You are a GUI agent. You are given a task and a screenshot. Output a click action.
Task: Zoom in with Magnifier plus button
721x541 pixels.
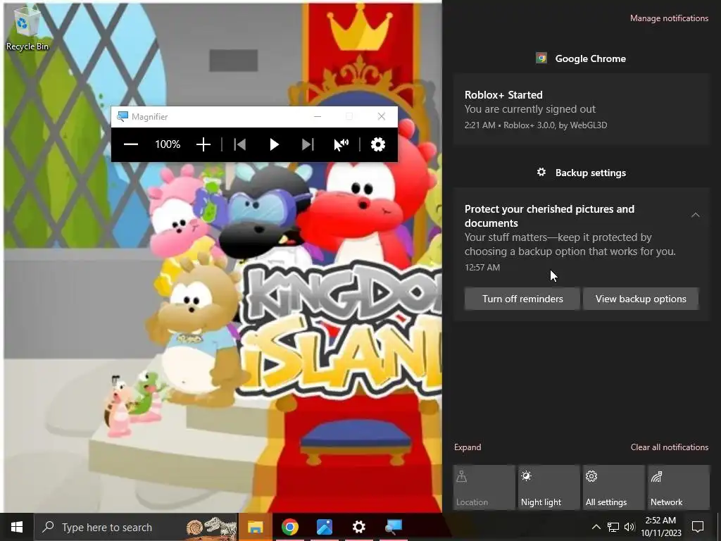click(x=203, y=144)
